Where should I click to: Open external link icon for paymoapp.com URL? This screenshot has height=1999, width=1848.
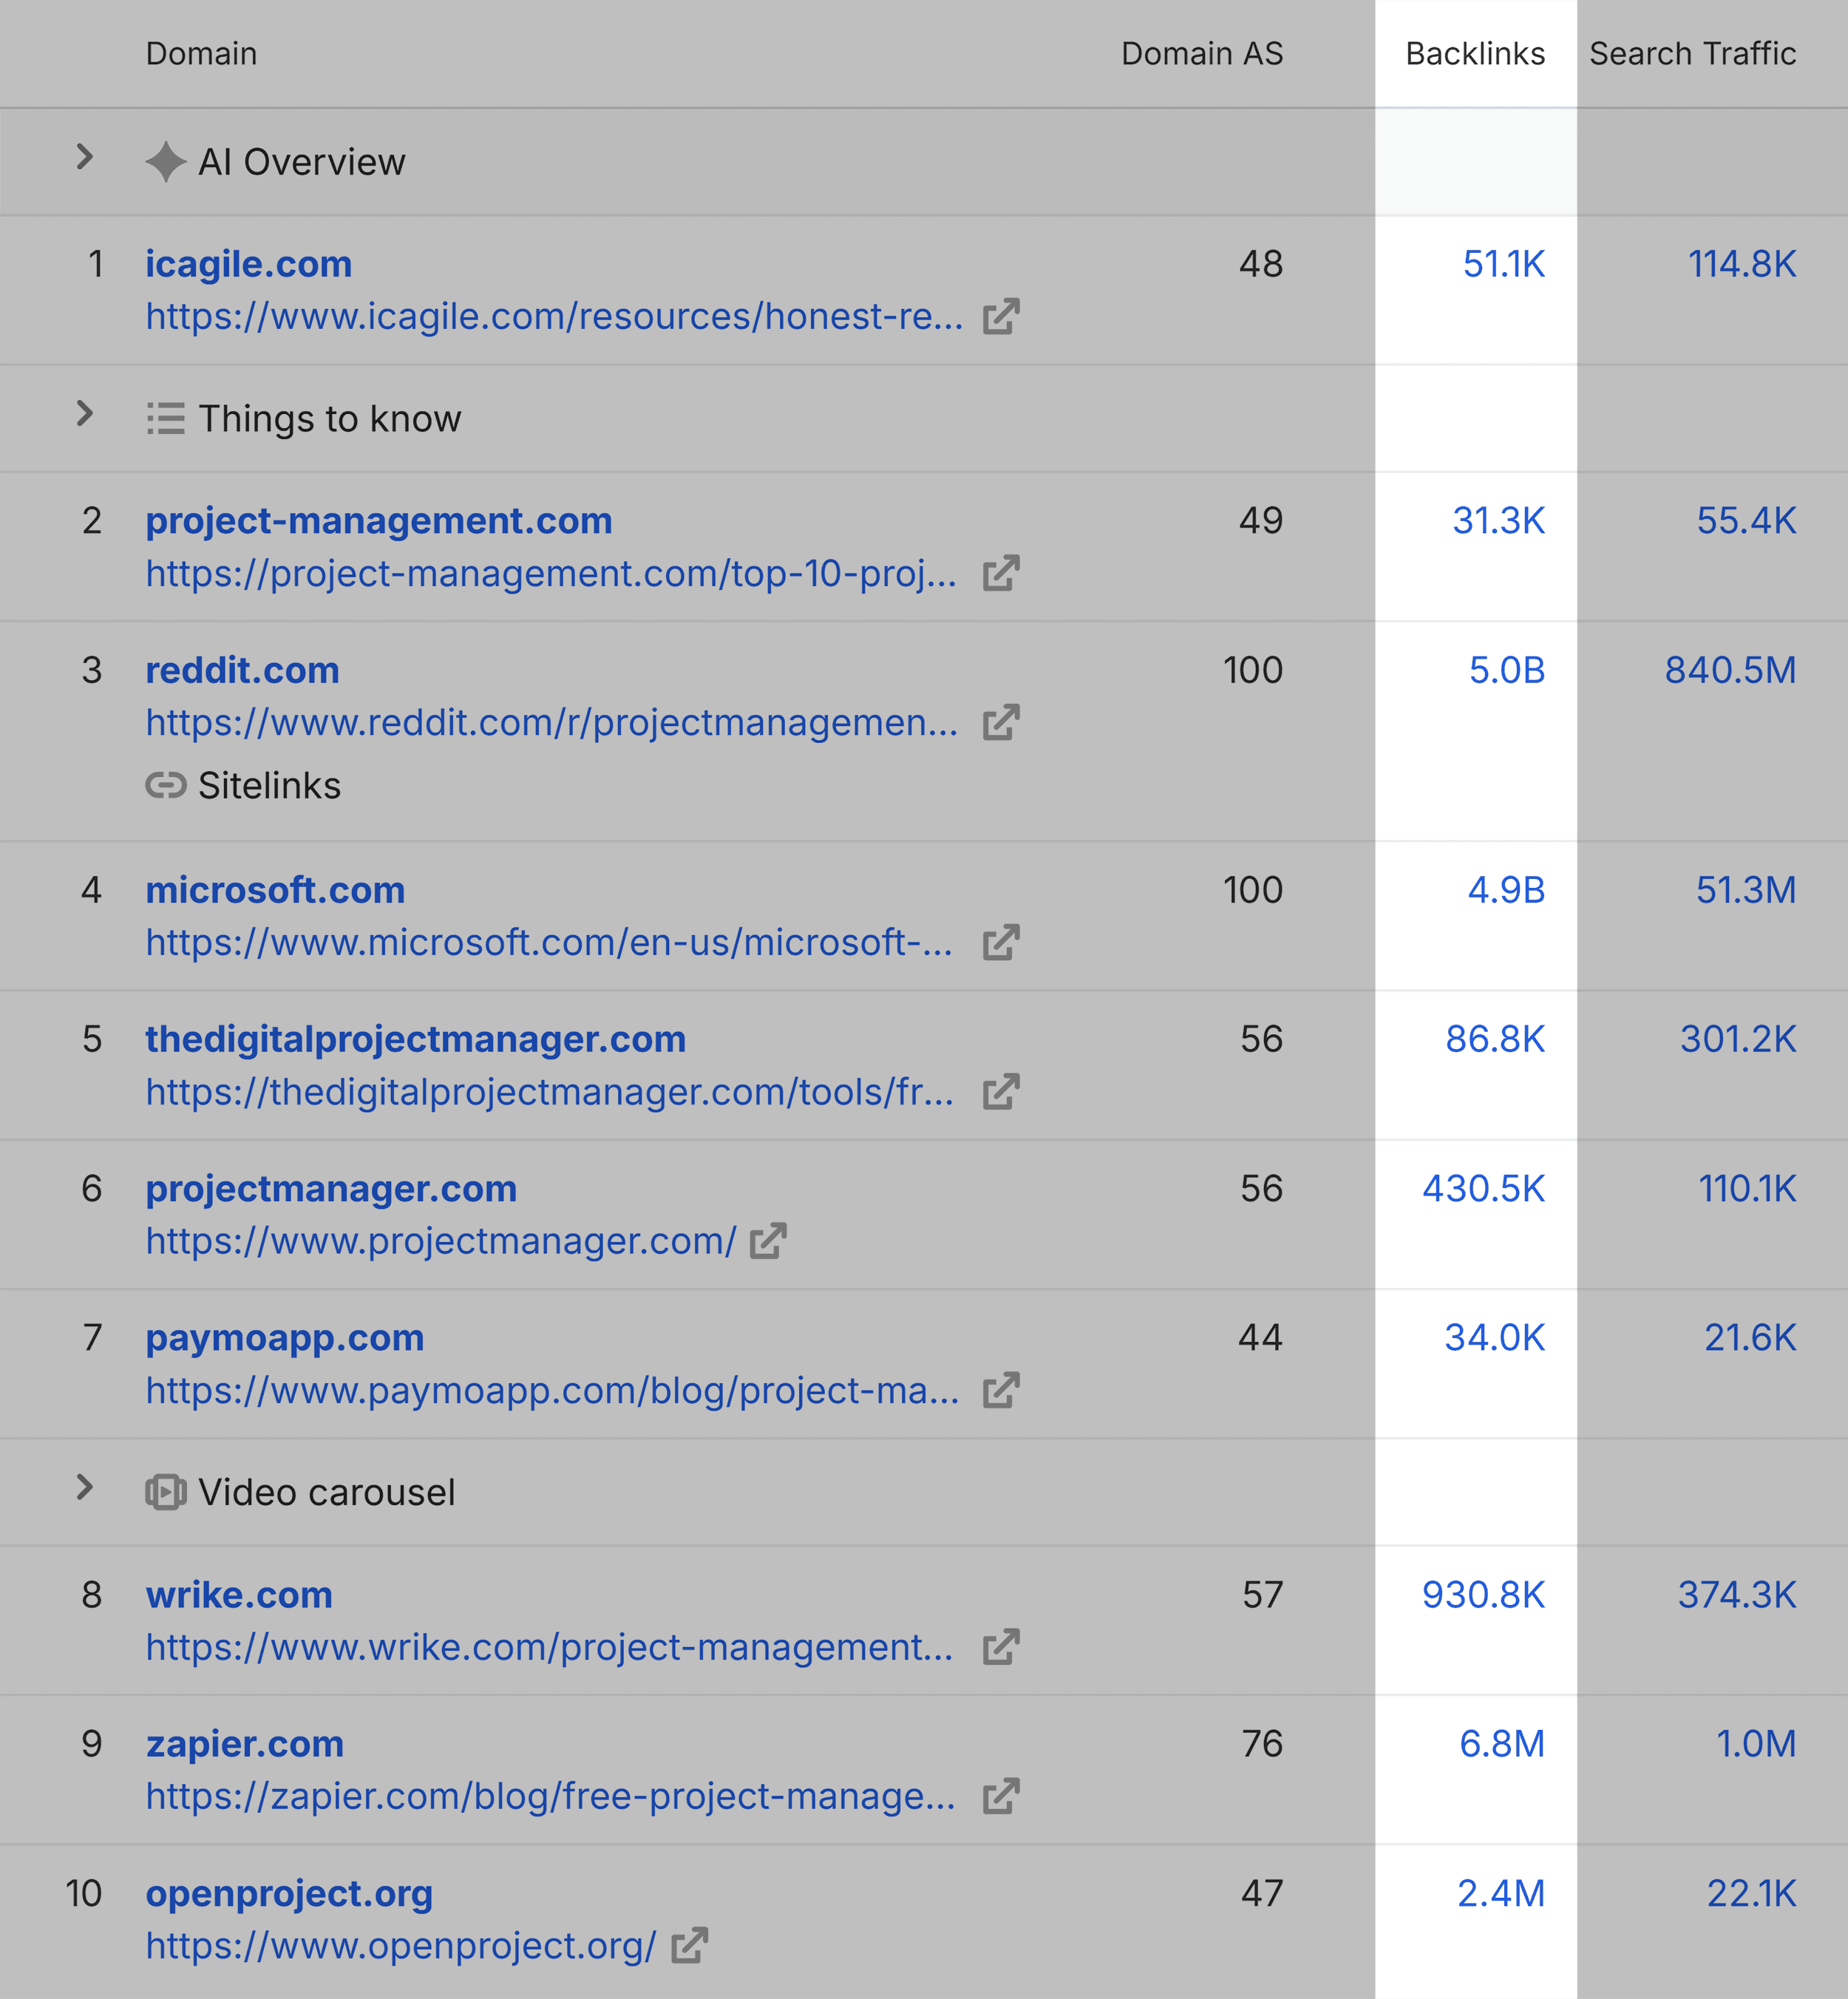(x=1001, y=1391)
